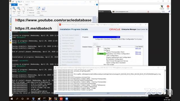Switch to the Home tab in Paint

click(21, 4)
